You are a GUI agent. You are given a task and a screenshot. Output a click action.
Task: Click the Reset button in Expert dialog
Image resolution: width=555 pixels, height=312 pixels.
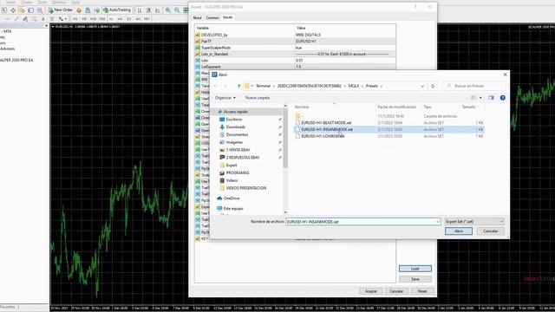coord(422,291)
